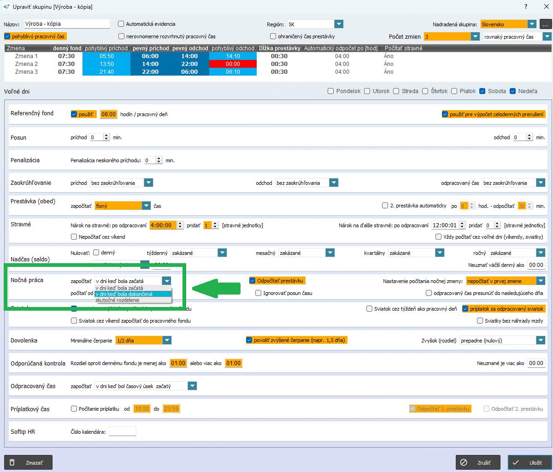Open the Počet zmien dropdown
Viewport: 553px width, 472px height.
click(x=475, y=36)
